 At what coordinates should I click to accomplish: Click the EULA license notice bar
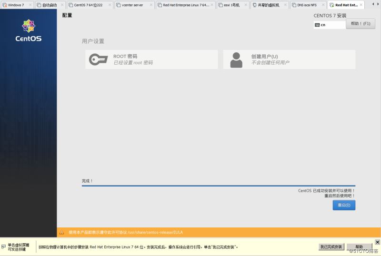pos(219,232)
